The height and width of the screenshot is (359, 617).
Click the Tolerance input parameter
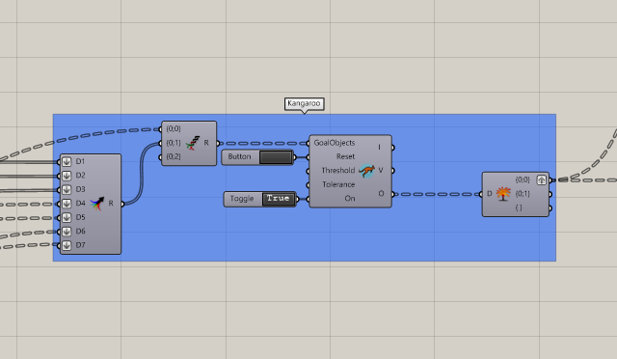point(338,184)
